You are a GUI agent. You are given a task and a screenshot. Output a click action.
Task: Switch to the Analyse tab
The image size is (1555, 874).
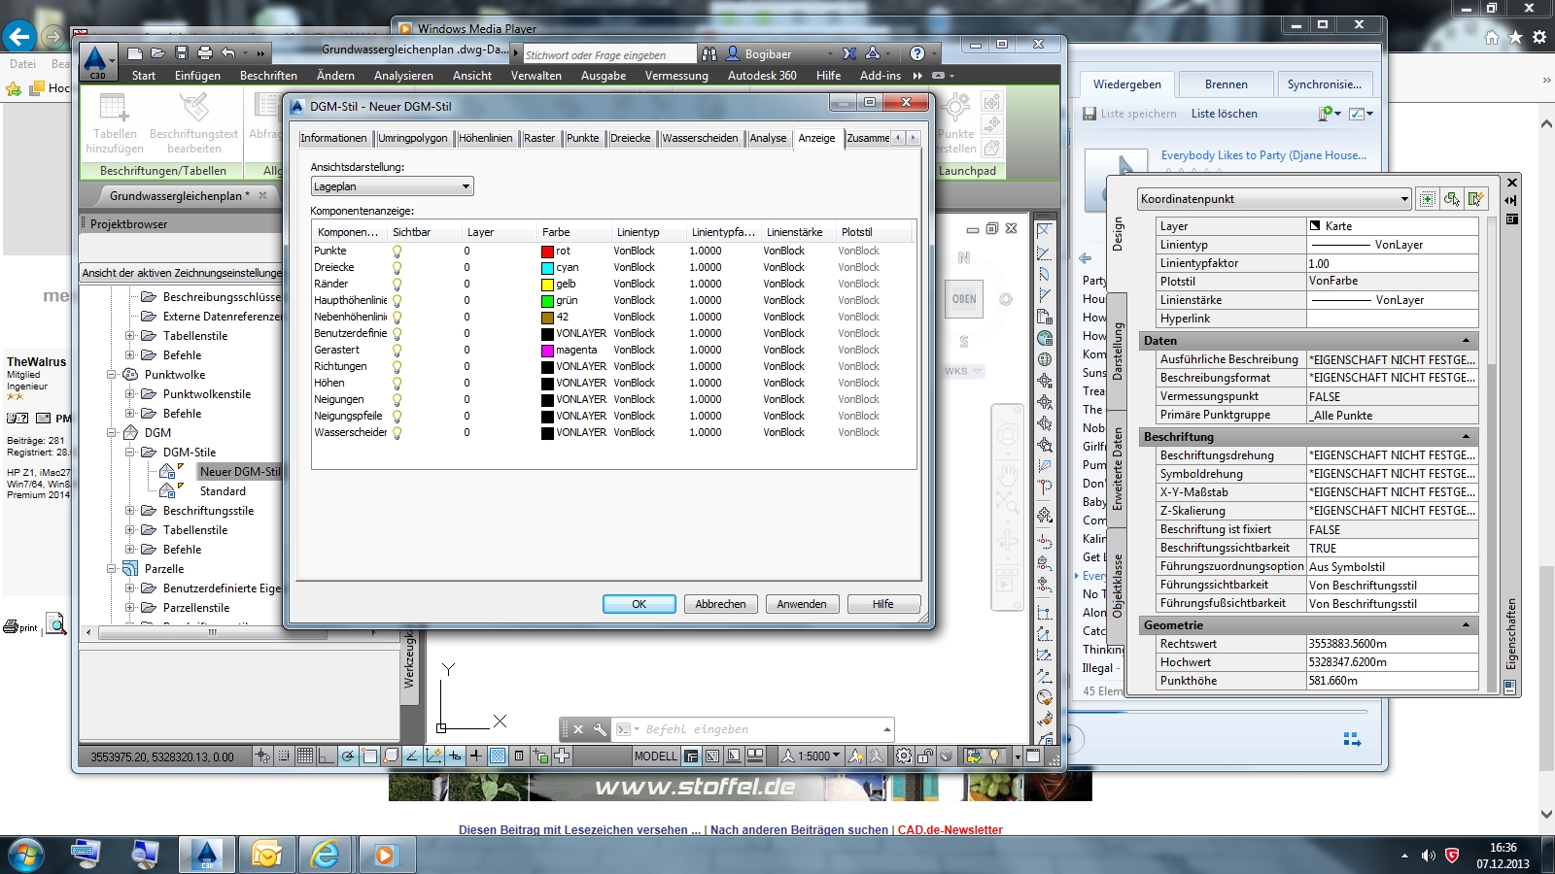(x=768, y=138)
